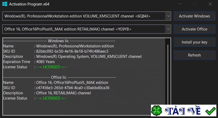Close the Activation Program window

click(210, 4)
